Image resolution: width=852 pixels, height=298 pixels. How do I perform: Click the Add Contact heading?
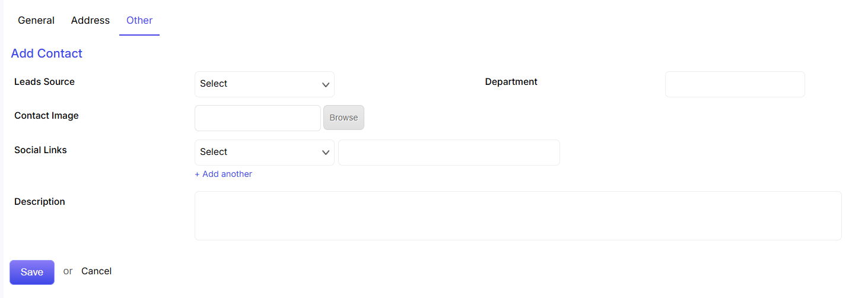coord(46,53)
